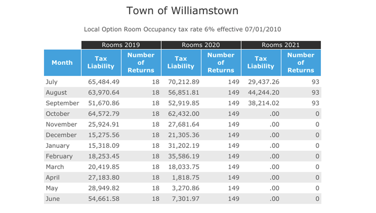Image resolution: width=376 pixels, height=213 pixels.
Task: Select the 44,244.20 August 2021 cell
Action: [263, 93]
